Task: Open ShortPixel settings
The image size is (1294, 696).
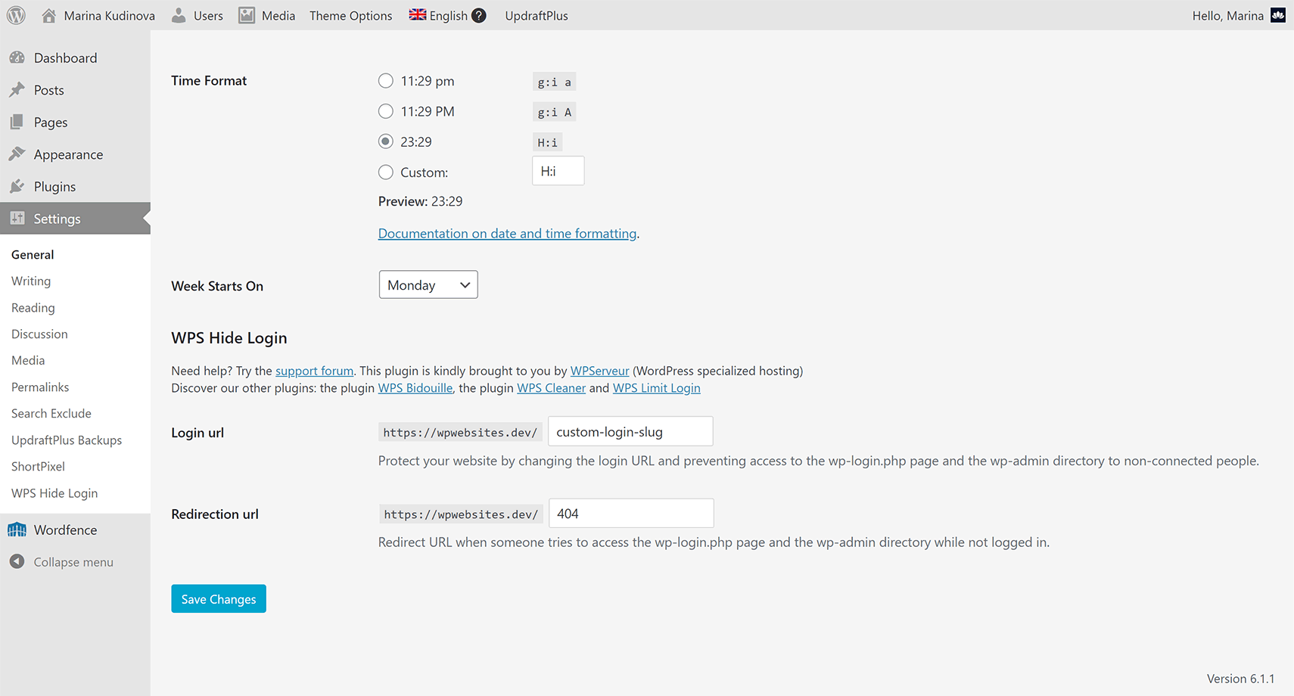Action: click(x=38, y=466)
